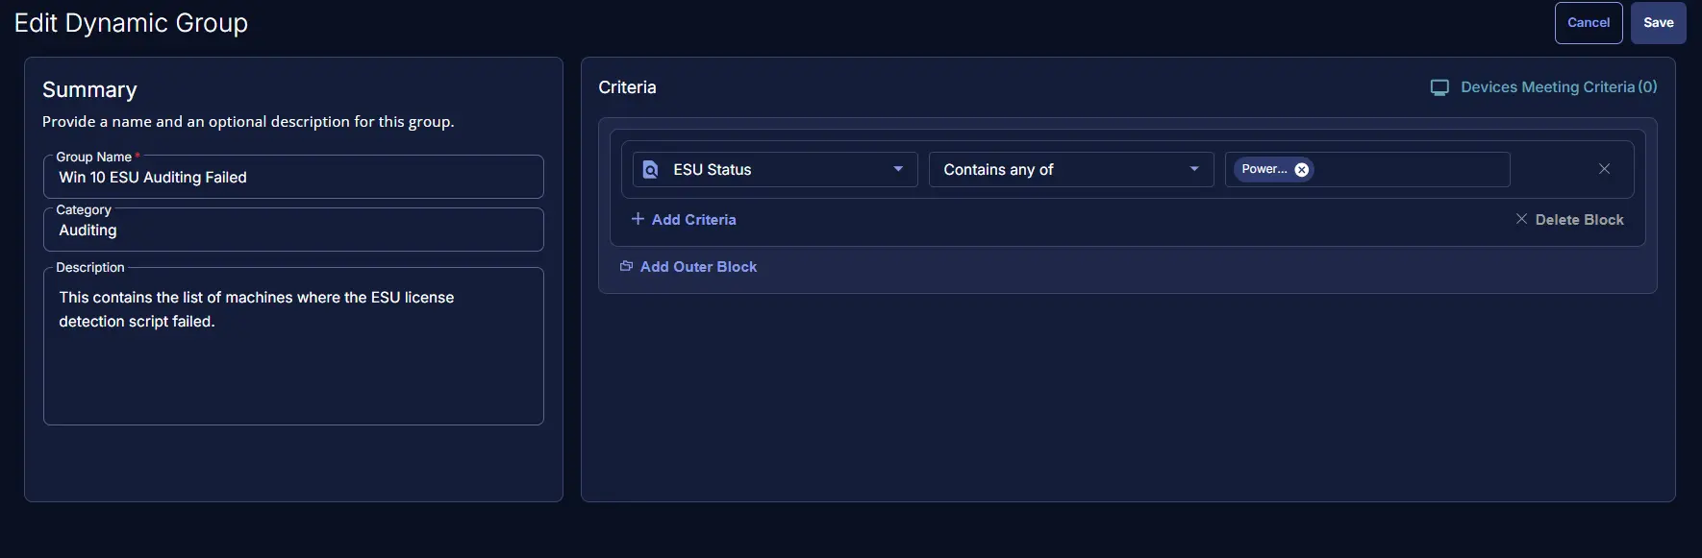Click the empty value field beside Power chip
1702x558 pixels.
pos(1409,170)
